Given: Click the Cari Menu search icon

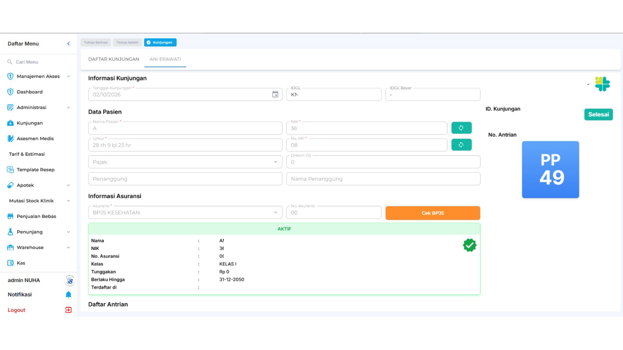Looking at the screenshot, I should 10,62.
